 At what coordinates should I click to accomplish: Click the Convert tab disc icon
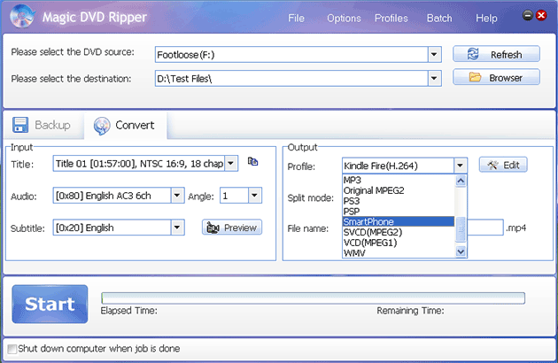coord(102,126)
